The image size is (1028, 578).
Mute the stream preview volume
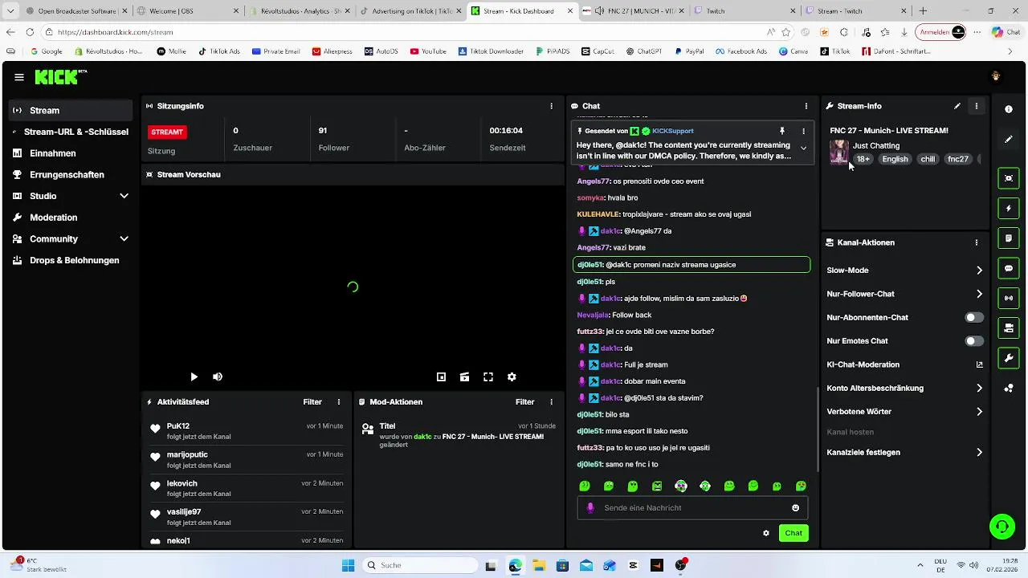click(x=218, y=377)
